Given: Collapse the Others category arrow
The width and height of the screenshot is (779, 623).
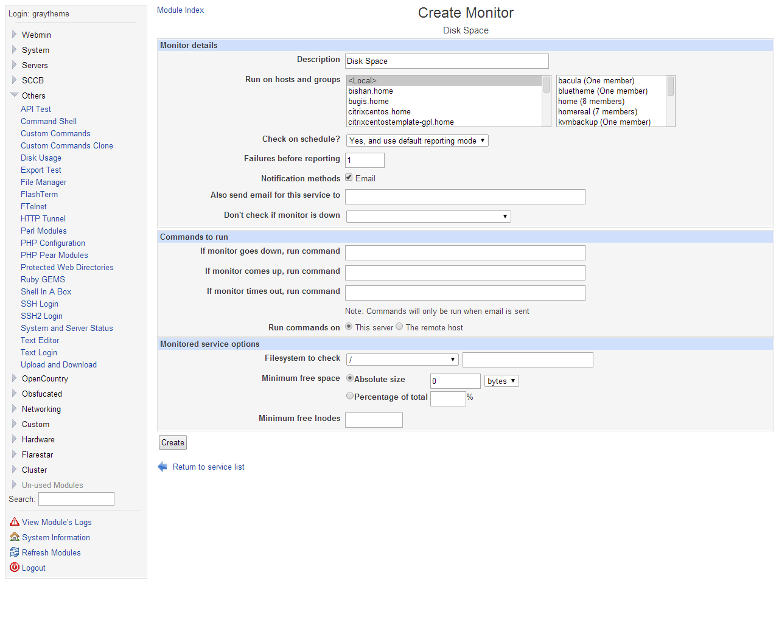Looking at the screenshot, I should click(14, 96).
